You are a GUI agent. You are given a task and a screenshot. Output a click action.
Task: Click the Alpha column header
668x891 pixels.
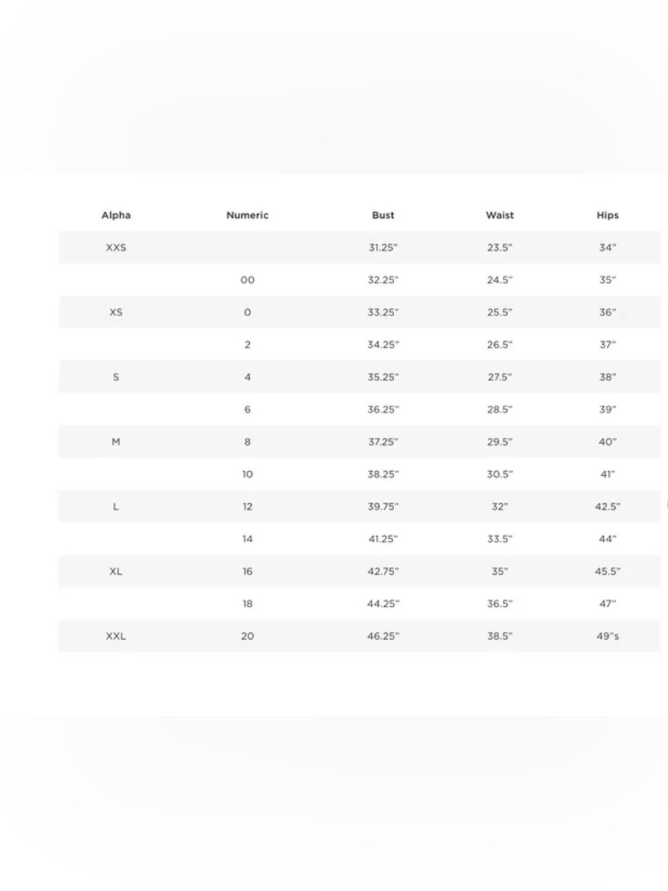pyautogui.click(x=116, y=215)
